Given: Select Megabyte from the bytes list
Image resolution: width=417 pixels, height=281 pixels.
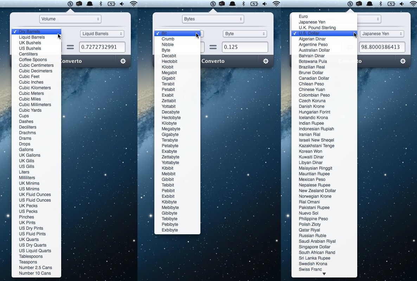Looking at the screenshot, I should pos(177,129).
